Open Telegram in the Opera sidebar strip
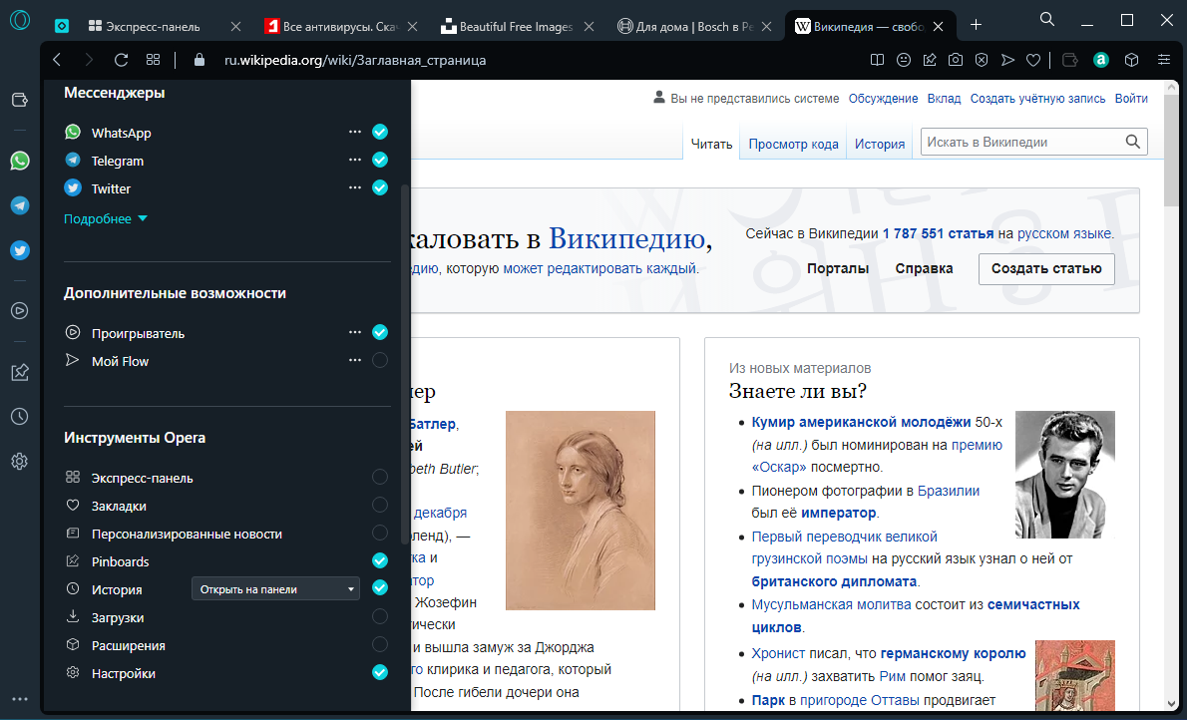This screenshot has height=720, width=1187. point(20,205)
